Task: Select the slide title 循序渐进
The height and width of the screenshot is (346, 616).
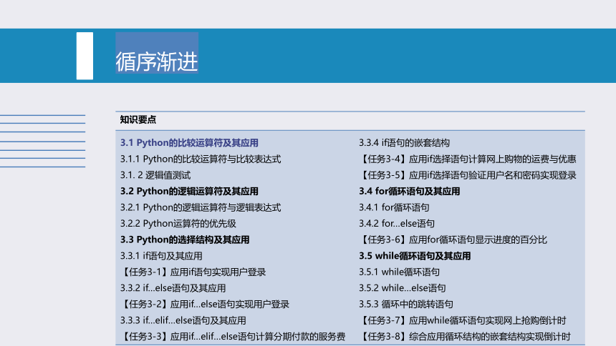Action: click(156, 61)
